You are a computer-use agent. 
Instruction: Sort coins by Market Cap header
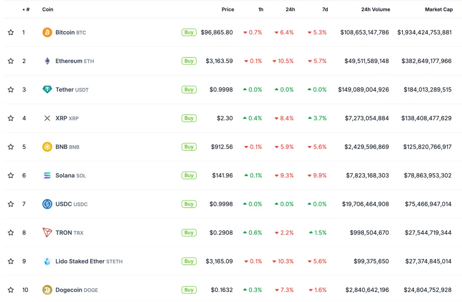pos(439,9)
